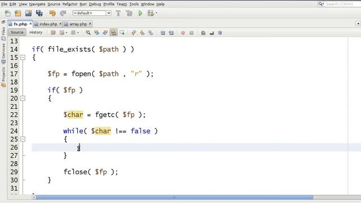Toggle Rectangular Selection mode
This screenshot has width=361, height=203.
coord(122,33)
